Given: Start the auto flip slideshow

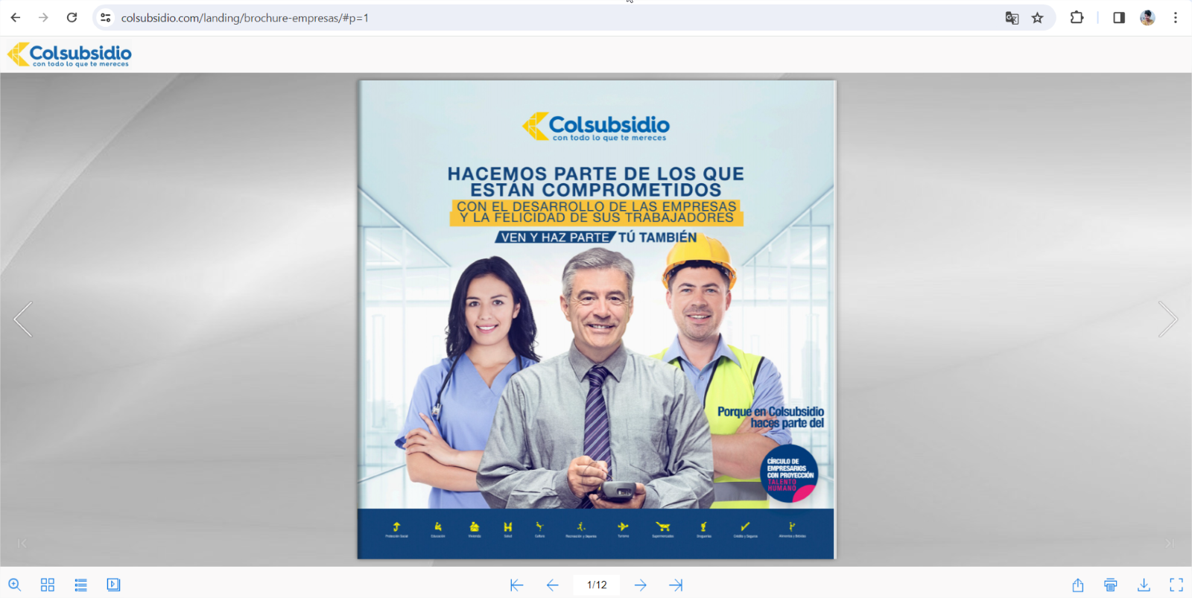Looking at the screenshot, I should [113, 585].
